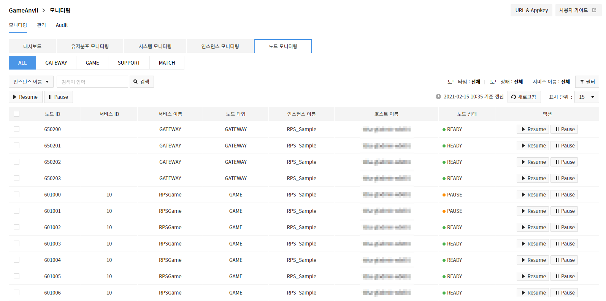This screenshot has width=606, height=301.
Task: Filter nodes by SUPPORT type
Action: pyautogui.click(x=129, y=63)
